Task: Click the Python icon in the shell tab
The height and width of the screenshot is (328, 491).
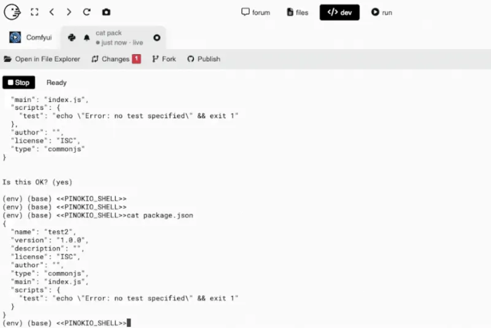Action: [x=72, y=37]
